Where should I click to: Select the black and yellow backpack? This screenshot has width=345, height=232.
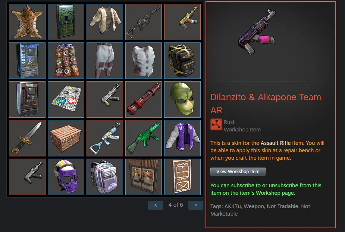coord(182,61)
